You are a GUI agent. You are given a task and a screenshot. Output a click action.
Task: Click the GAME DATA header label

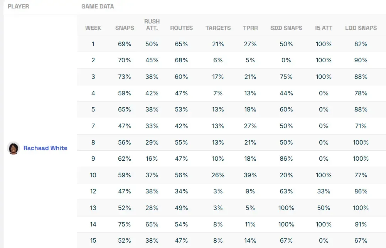pos(98,7)
